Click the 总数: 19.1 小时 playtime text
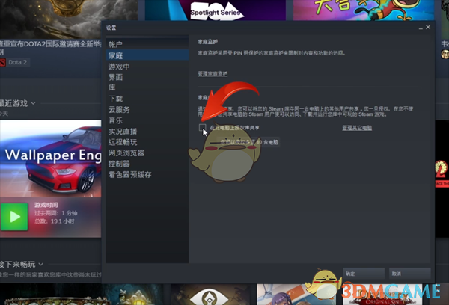 pos(55,221)
